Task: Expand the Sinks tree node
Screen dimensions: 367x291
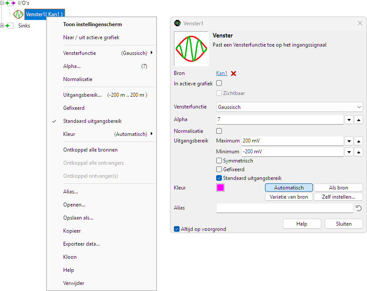Action: pos(2,26)
